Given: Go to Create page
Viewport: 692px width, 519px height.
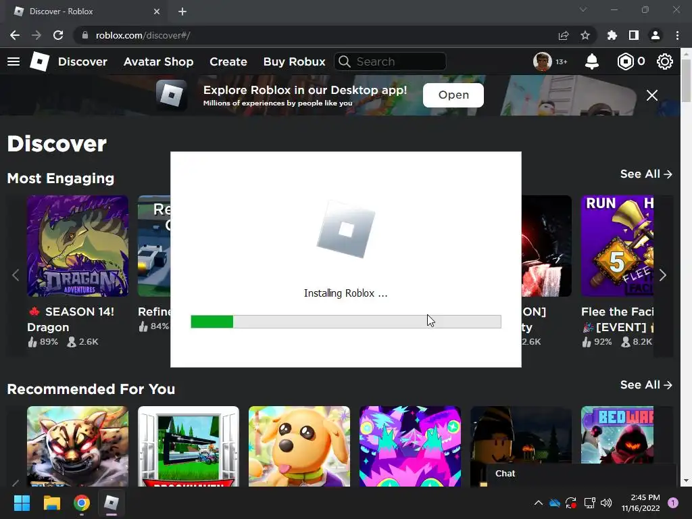Looking at the screenshot, I should 228,61.
